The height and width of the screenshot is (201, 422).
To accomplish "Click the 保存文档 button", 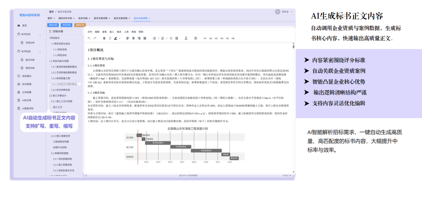I will click(53, 25).
